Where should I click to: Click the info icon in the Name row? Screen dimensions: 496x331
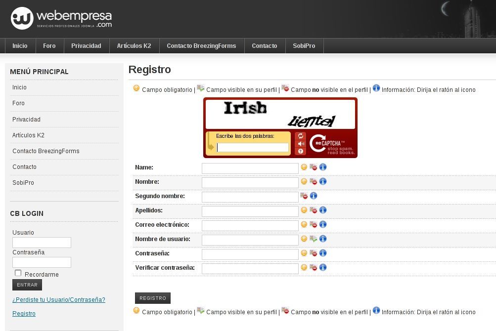pos(322,167)
